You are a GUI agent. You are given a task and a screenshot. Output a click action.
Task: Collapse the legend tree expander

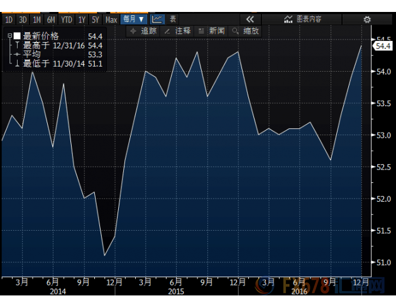pos(9,36)
